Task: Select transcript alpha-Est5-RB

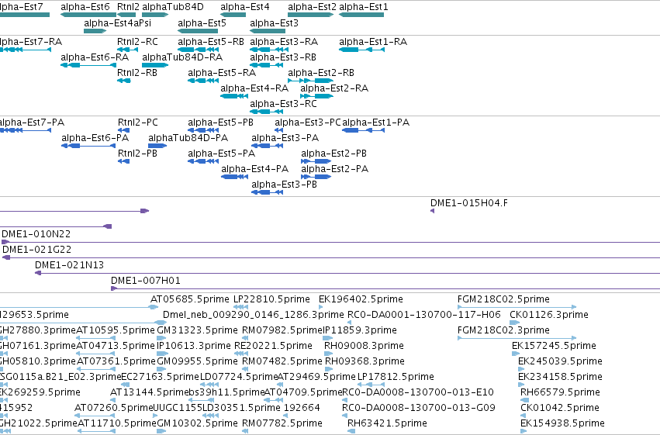Action: coord(198,50)
